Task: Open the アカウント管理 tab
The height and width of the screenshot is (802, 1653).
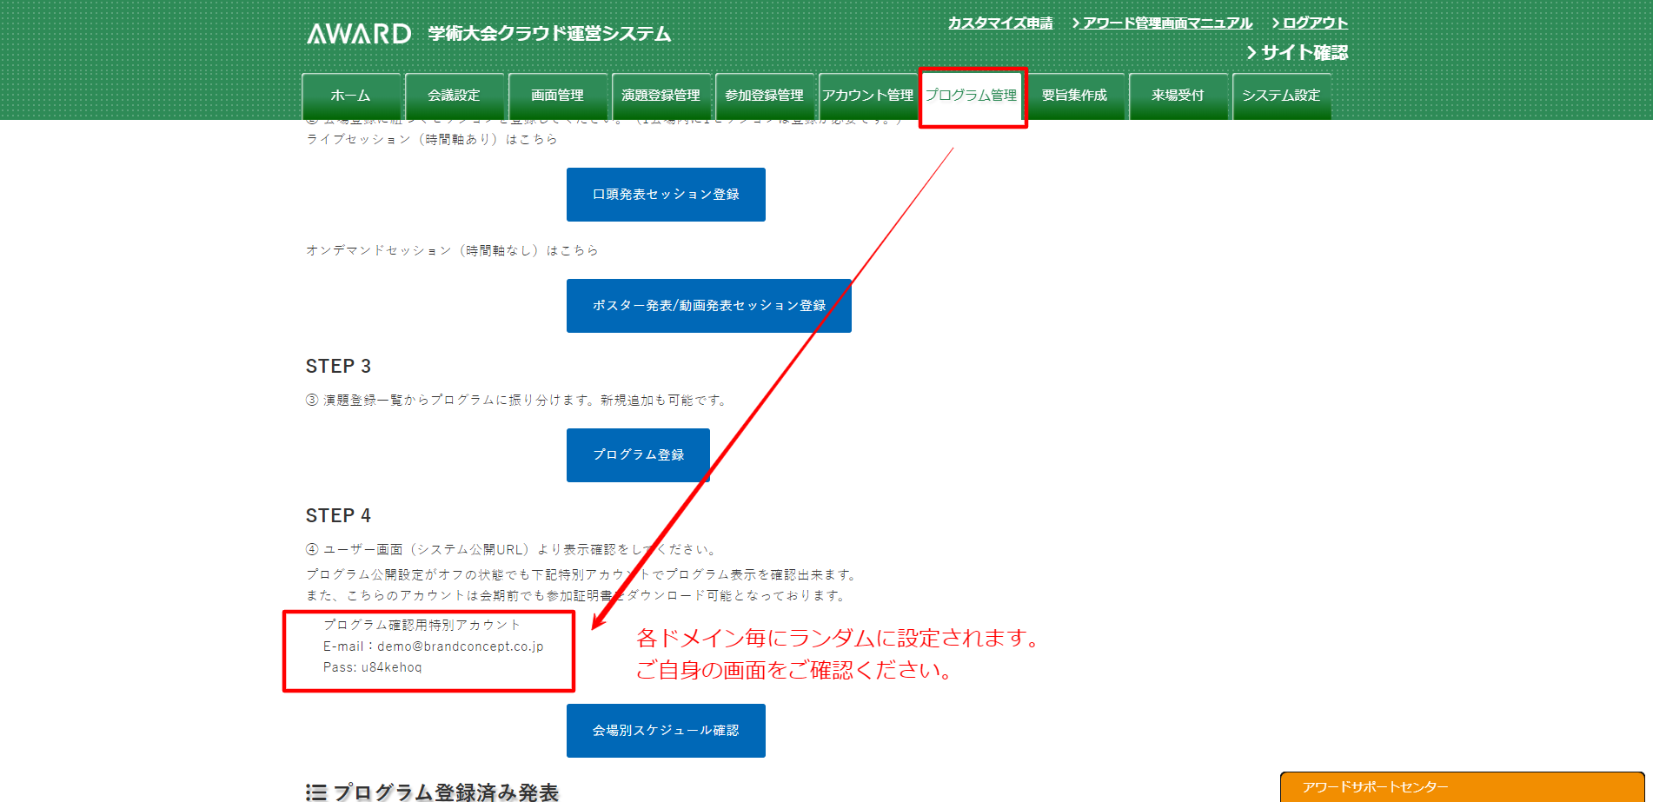Action: point(868,96)
